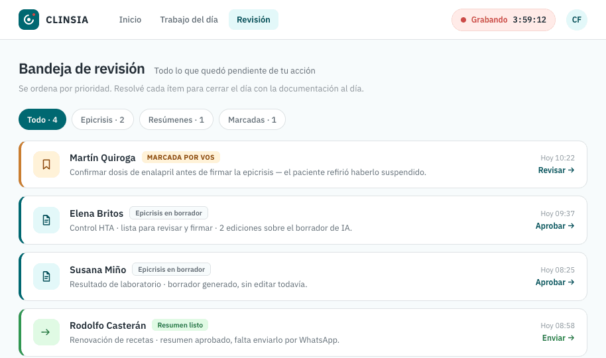Image resolution: width=606 pixels, height=358 pixels.
Task: Click the Hoy 08:58 timestamp
Action: click(558, 326)
